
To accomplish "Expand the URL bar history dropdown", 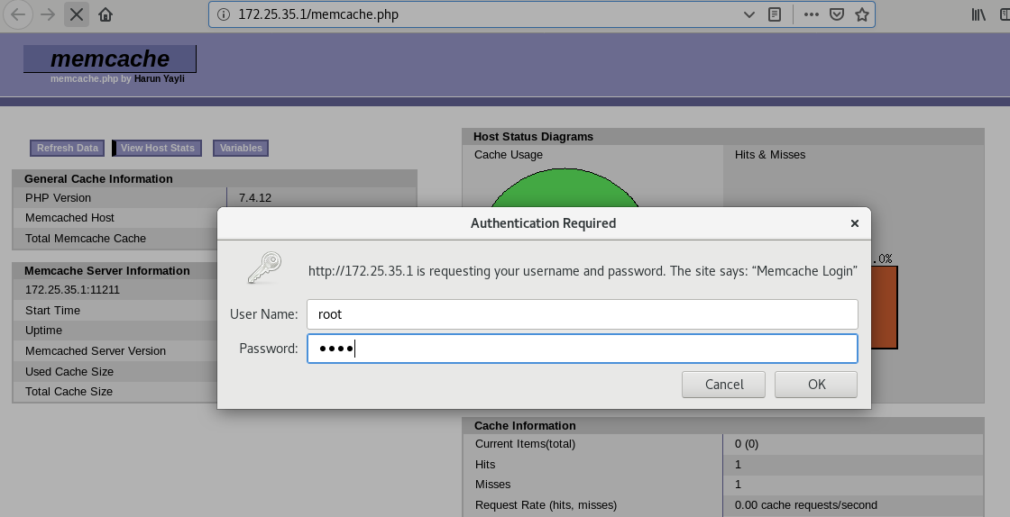I will 749,14.
